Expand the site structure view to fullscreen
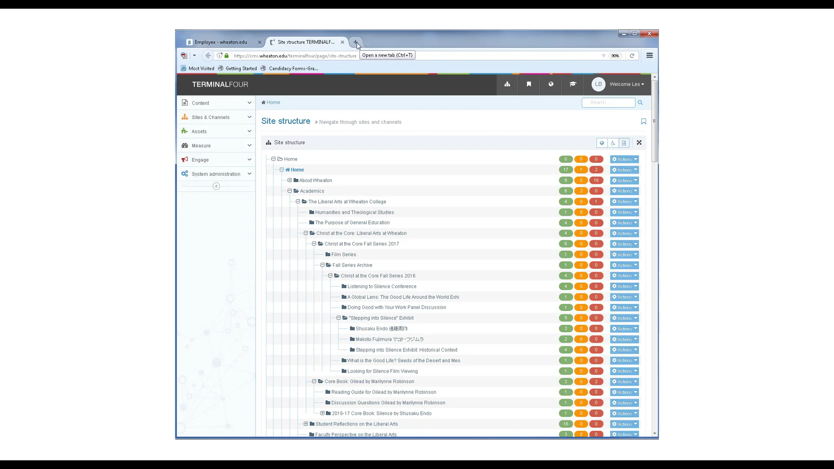 (x=639, y=142)
